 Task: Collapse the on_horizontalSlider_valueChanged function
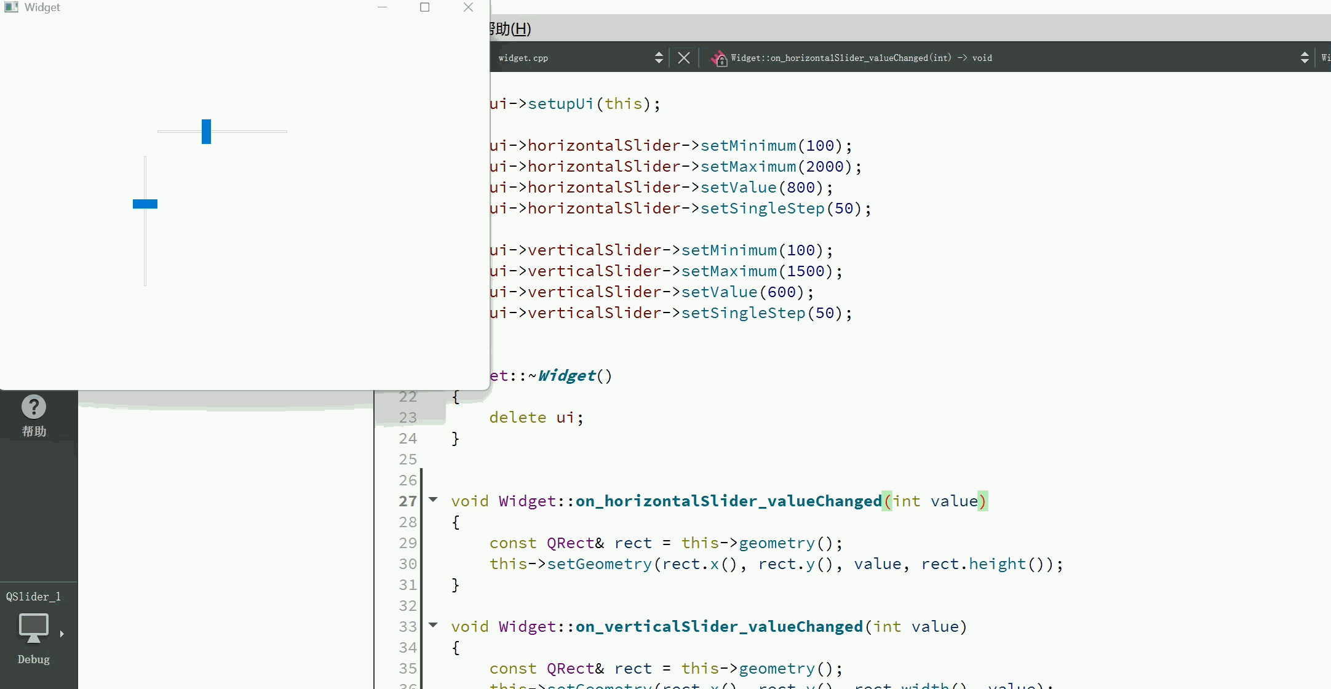(x=434, y=500)
